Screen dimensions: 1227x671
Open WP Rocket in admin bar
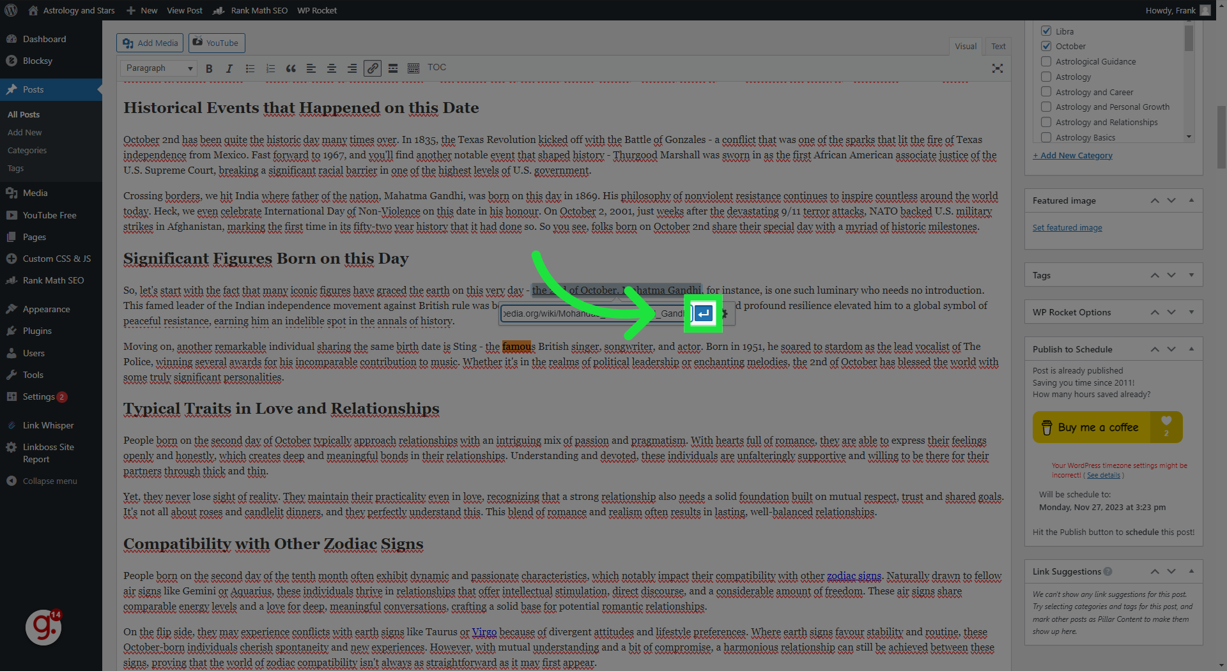click(316, 10)
